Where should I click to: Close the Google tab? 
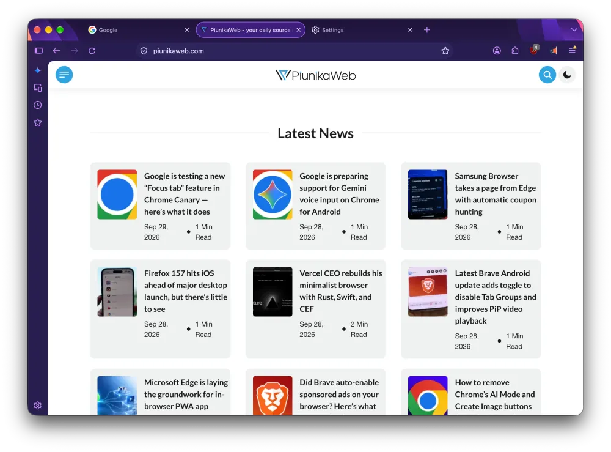click(x=187, y=30)
